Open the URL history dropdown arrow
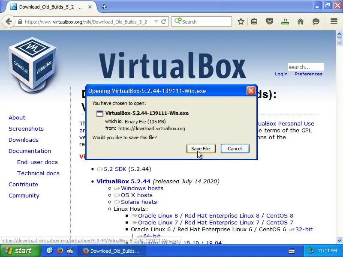343x257 pixels. (x=156, y=22)
